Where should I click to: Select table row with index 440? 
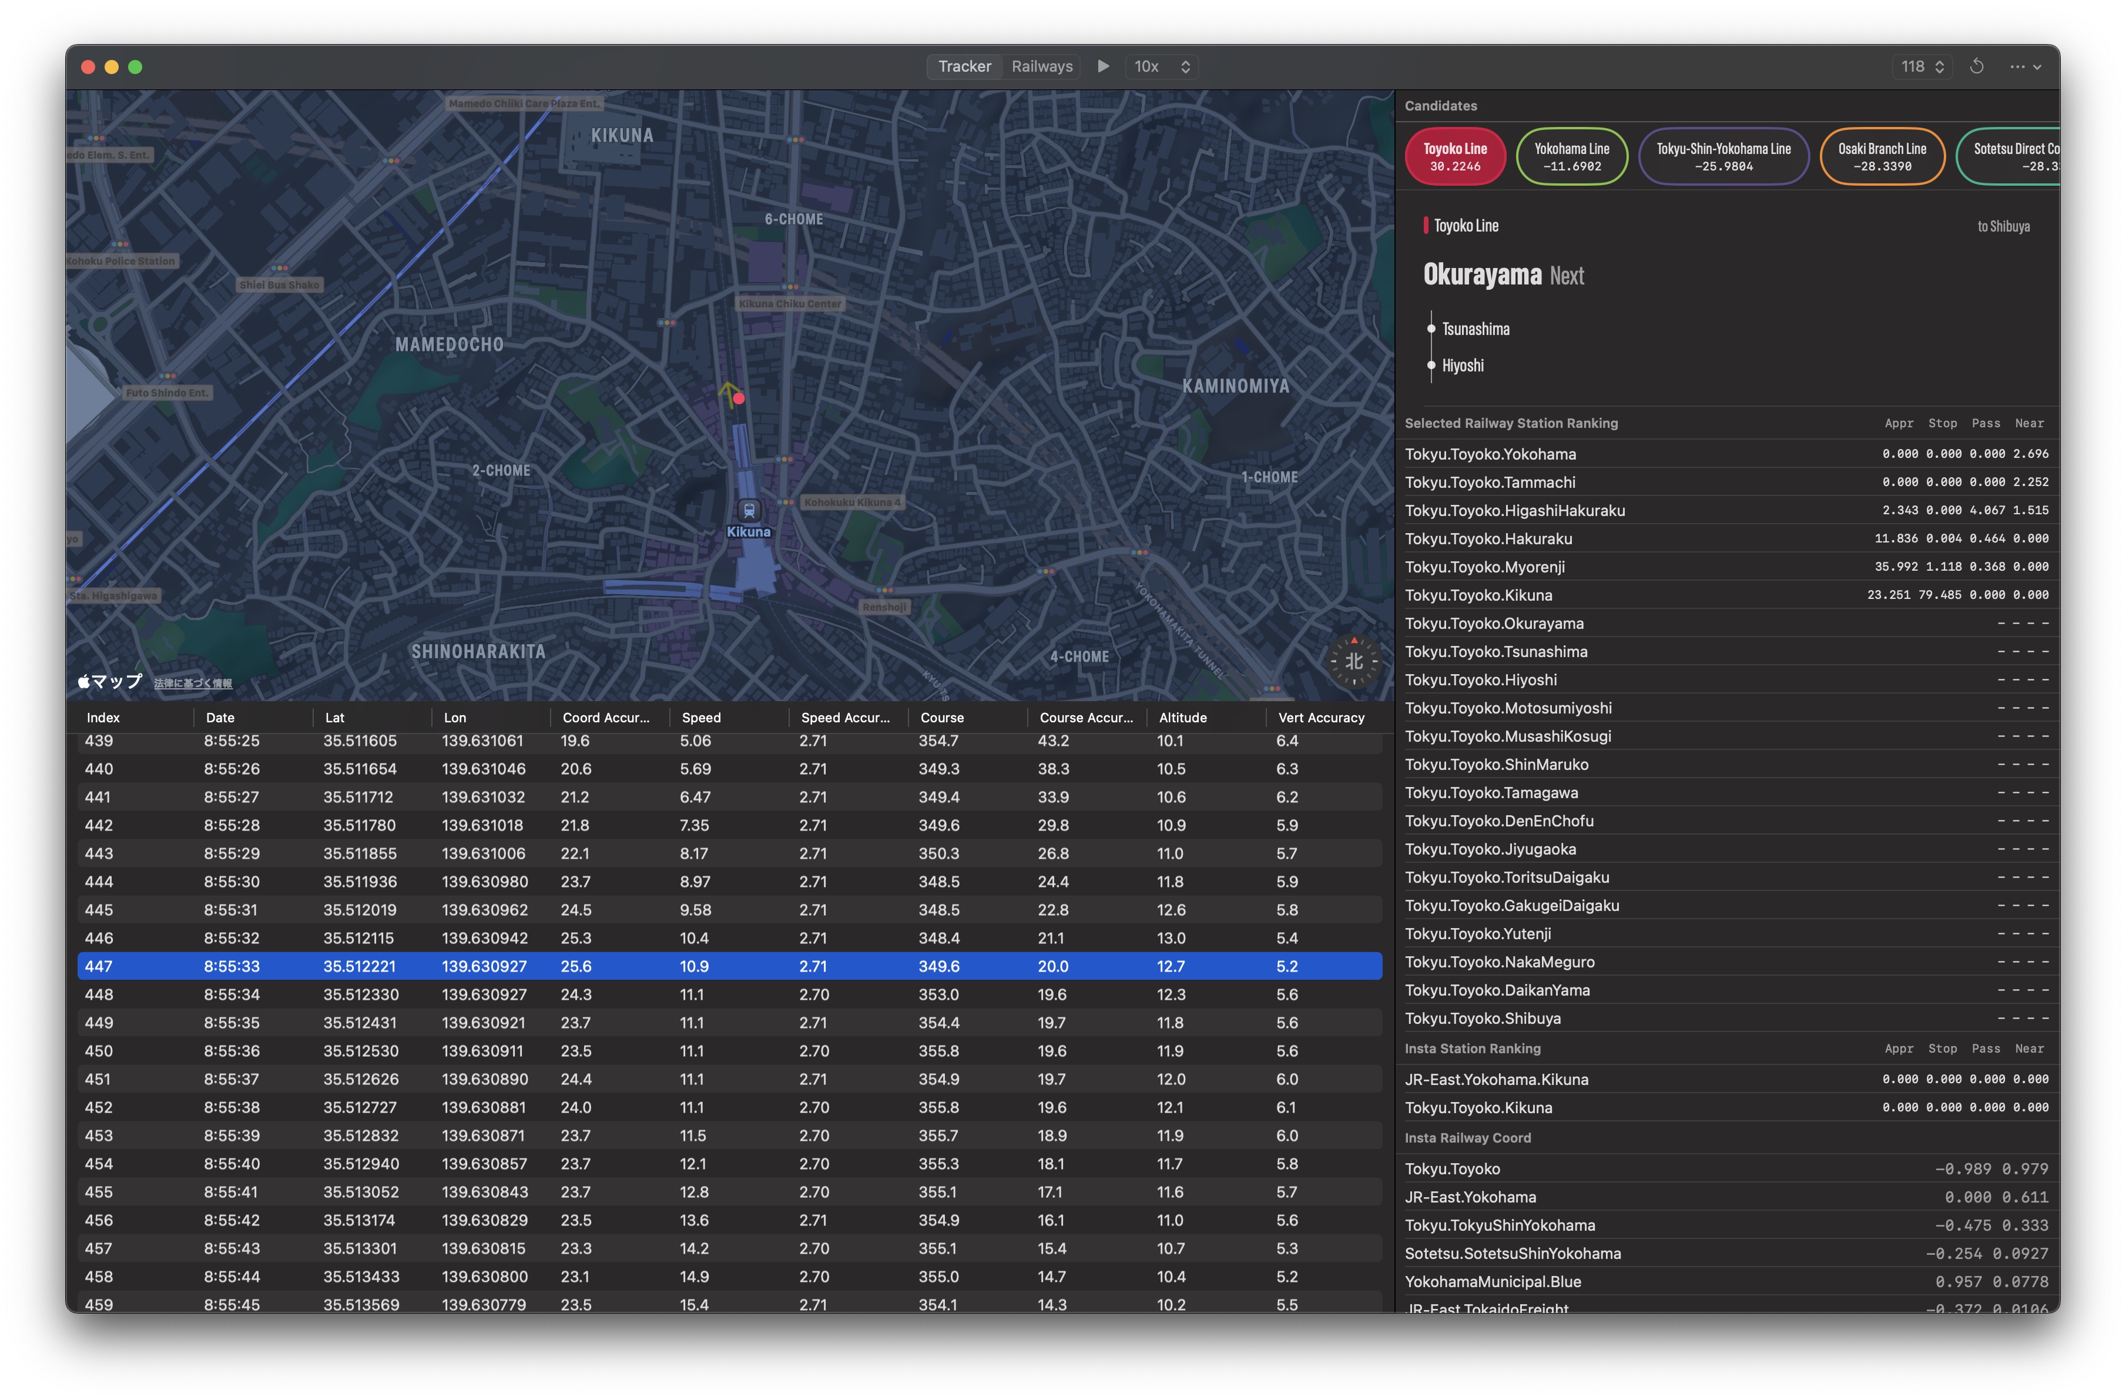[x=730, y=768]
